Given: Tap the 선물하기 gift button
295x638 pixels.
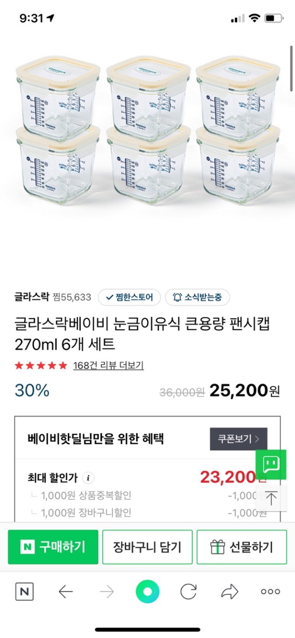Looking at the screenshot, I should tap(242, 547).
